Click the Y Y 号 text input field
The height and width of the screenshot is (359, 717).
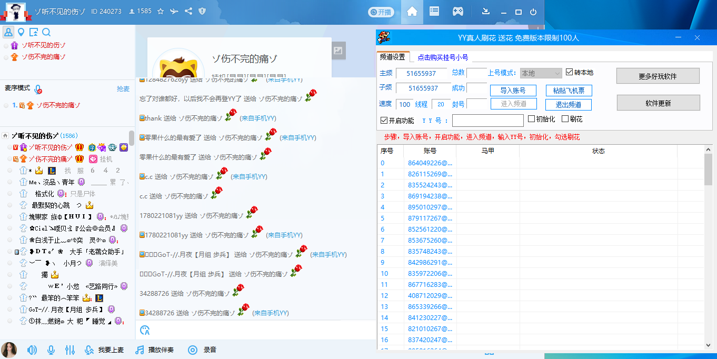point(488,121)
